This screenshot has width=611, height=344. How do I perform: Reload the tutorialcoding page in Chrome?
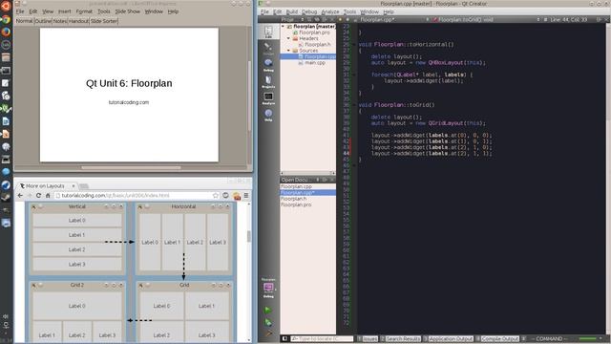(x=38, y=195)
